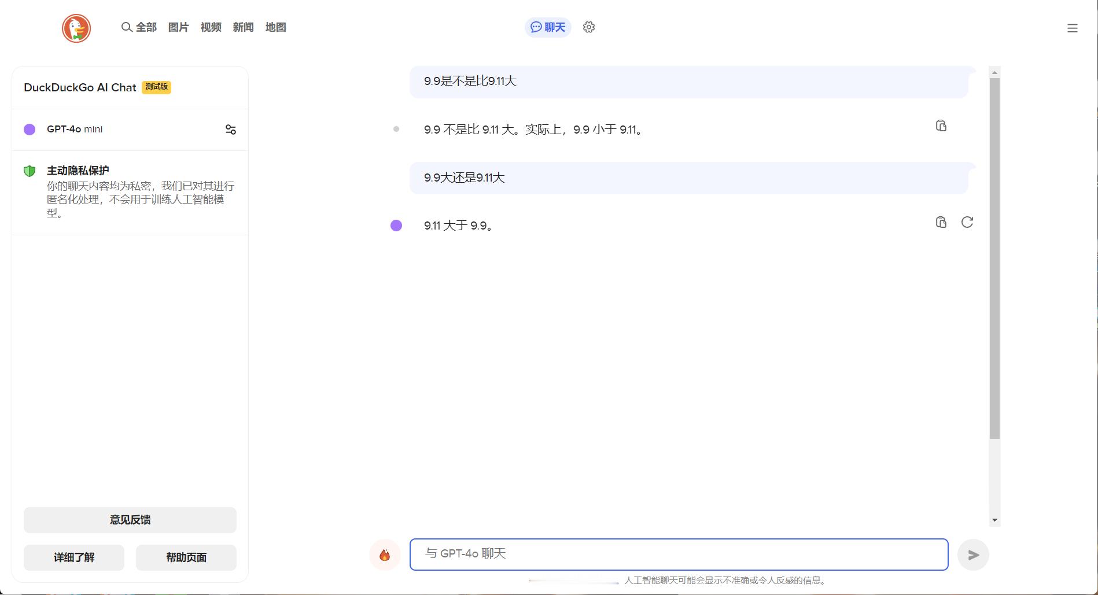Click the fire button to clear chat

click(385, 555)
